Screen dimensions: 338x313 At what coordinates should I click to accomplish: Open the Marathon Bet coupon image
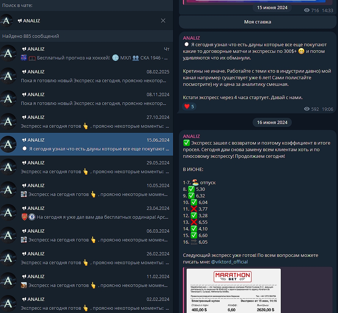(234, 291)
